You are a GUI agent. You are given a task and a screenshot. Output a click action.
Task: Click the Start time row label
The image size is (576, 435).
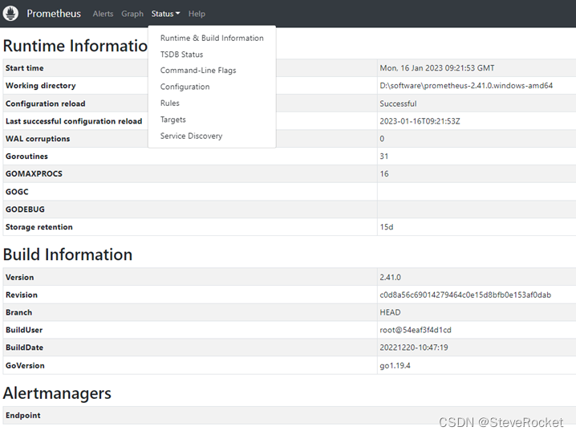pos(25,68)
